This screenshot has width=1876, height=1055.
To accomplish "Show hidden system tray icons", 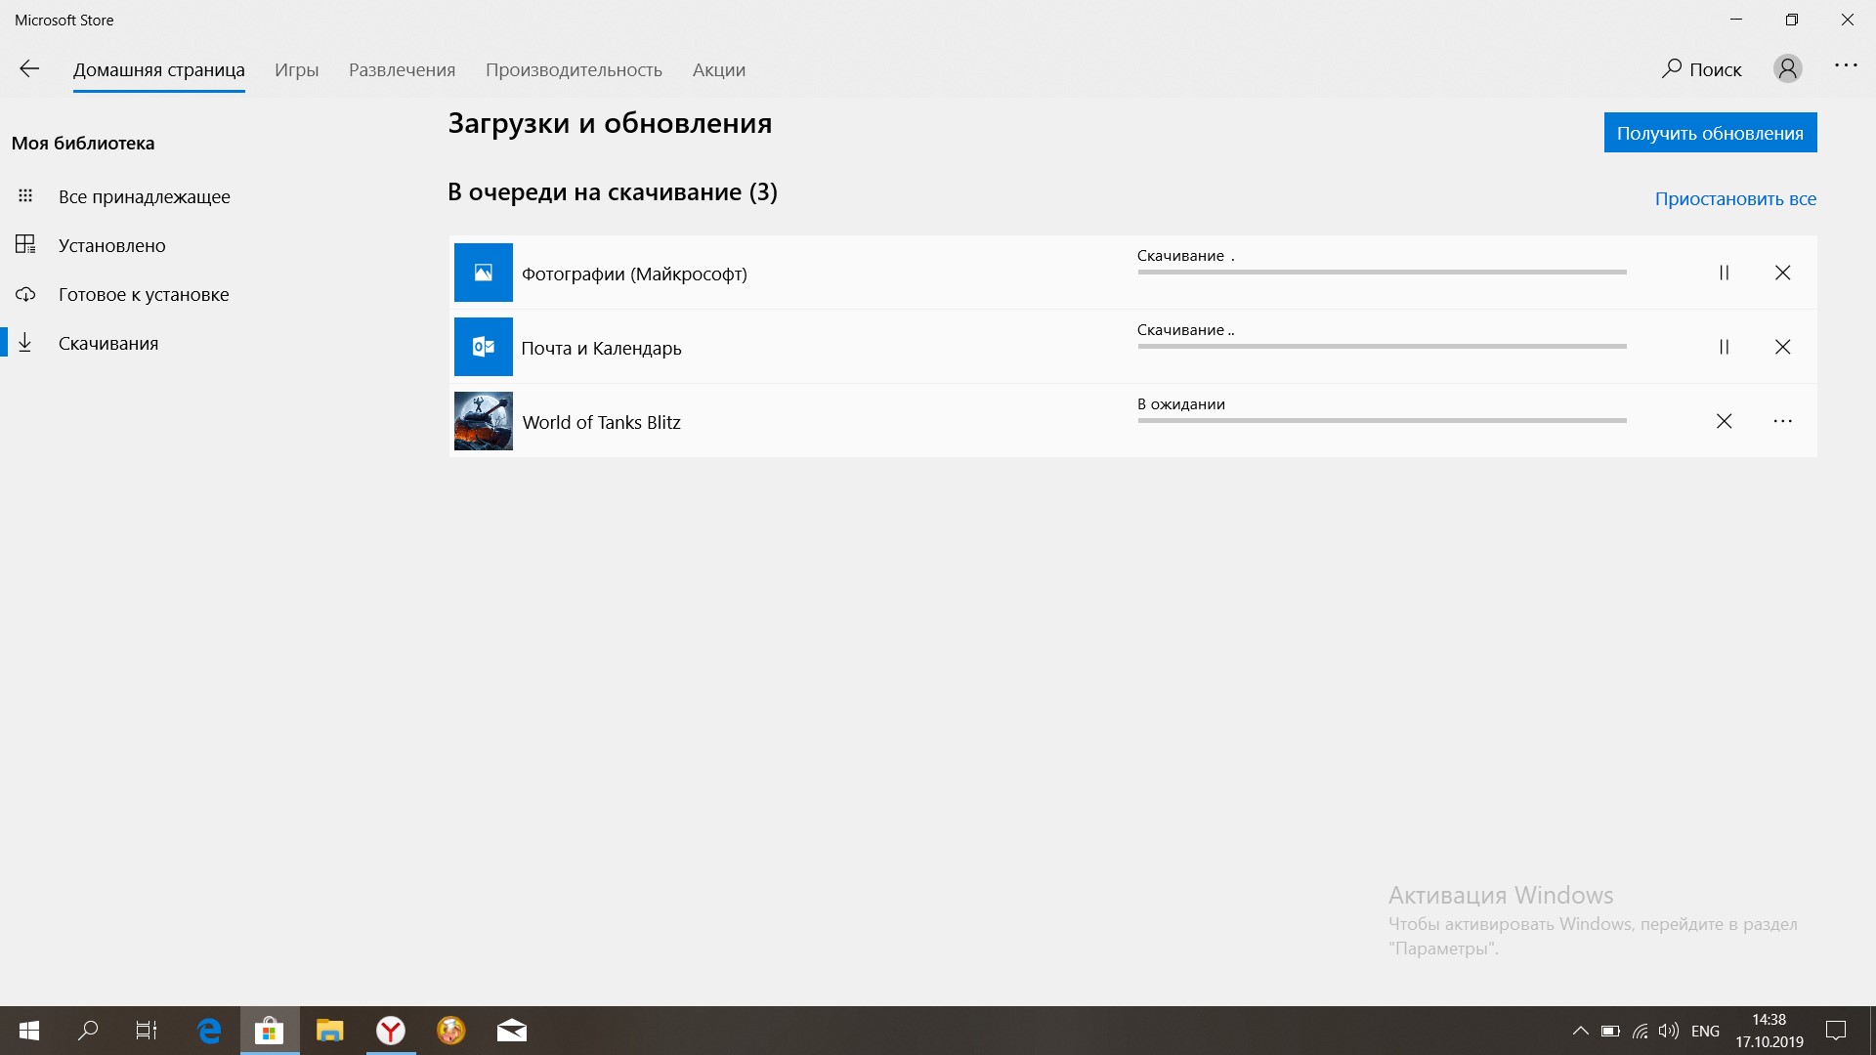I will click(1580, 1031).
